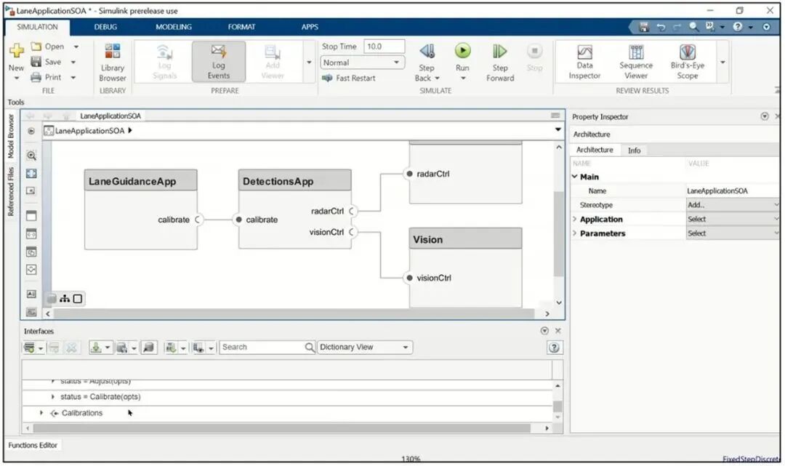Open the Library Browser
785x466 pixels.
coord(113,62)
